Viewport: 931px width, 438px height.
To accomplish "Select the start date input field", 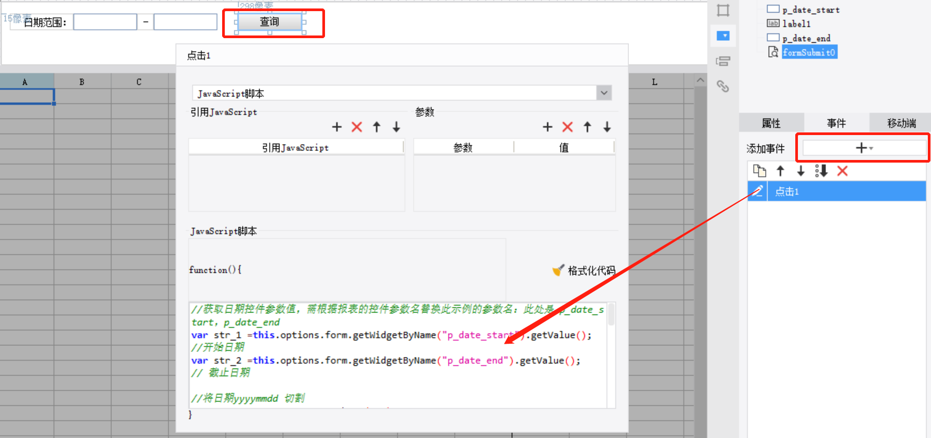I will pyautogui.click(x=105, y=22).
